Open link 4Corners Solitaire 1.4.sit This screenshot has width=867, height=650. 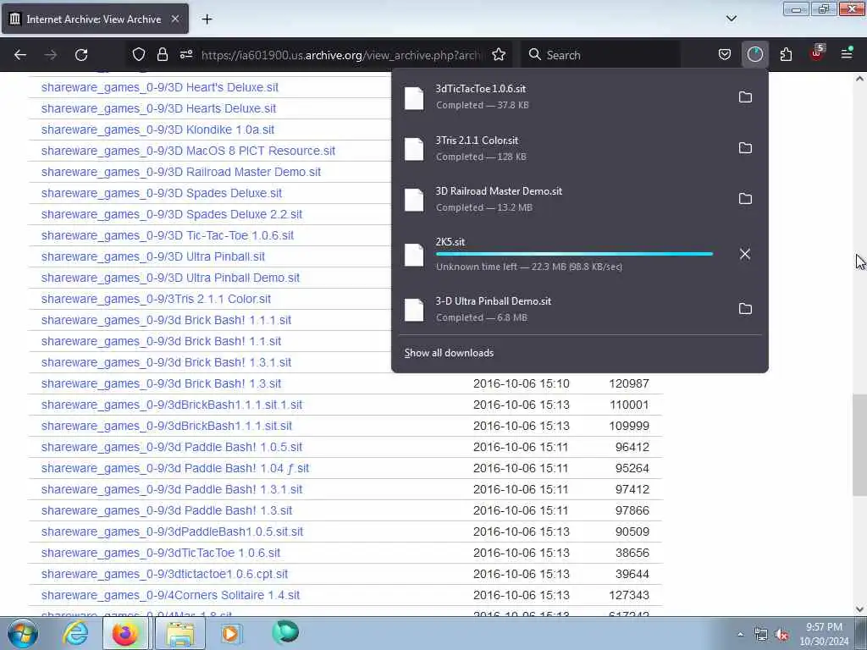click(x=170, y=595)
